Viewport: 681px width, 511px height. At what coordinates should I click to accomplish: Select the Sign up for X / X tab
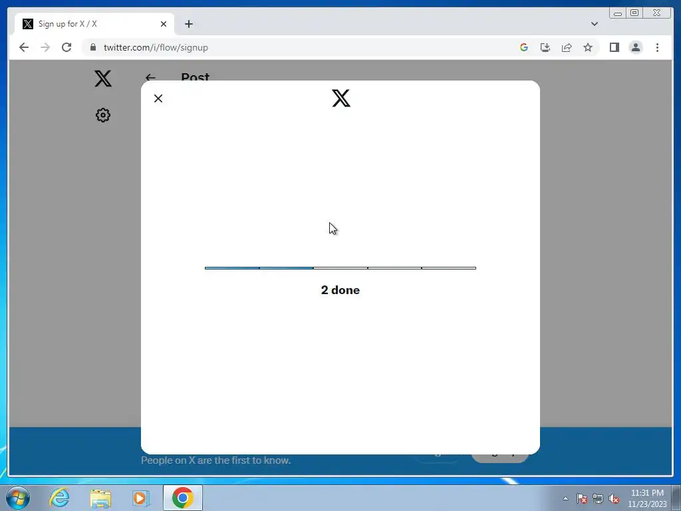click(94, 24)
